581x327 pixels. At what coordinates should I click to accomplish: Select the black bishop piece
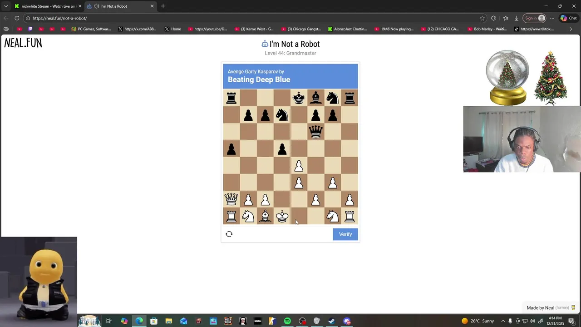(315, 98)
